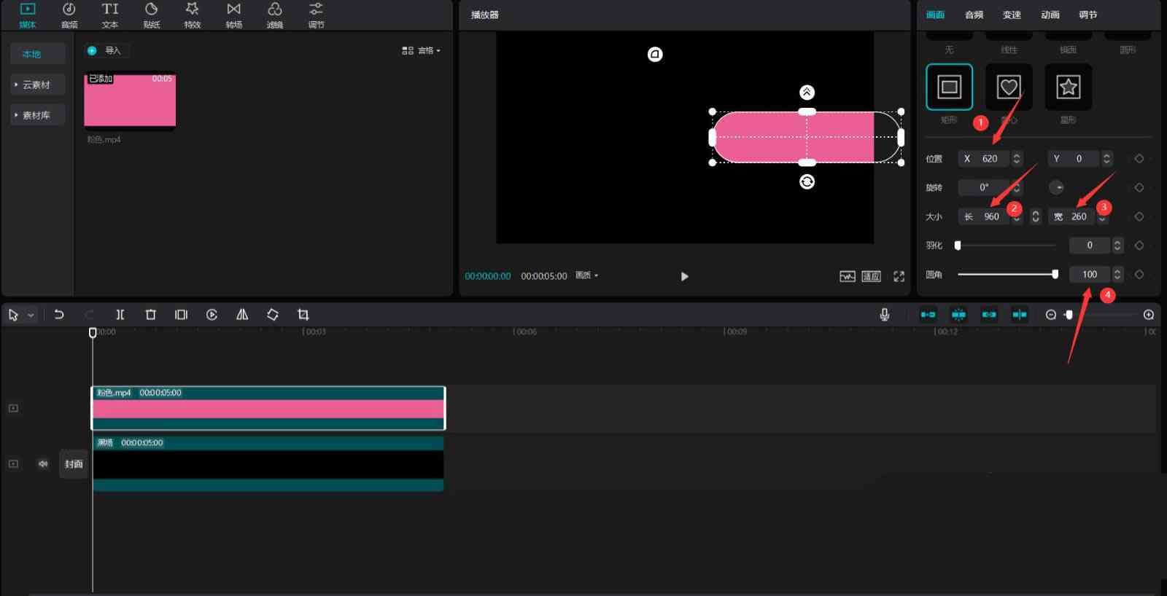Screen dimensions: 1167x596
Task: Click the X position stepper arrows
Action: (1017, 158)
